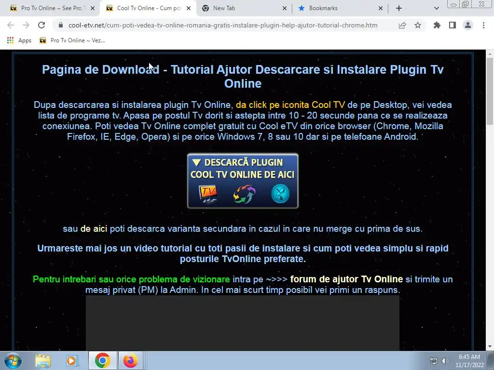This screenshot has height=370, width=494.
Task: Click scrollbar up arrow
Action: pos(490,54)
